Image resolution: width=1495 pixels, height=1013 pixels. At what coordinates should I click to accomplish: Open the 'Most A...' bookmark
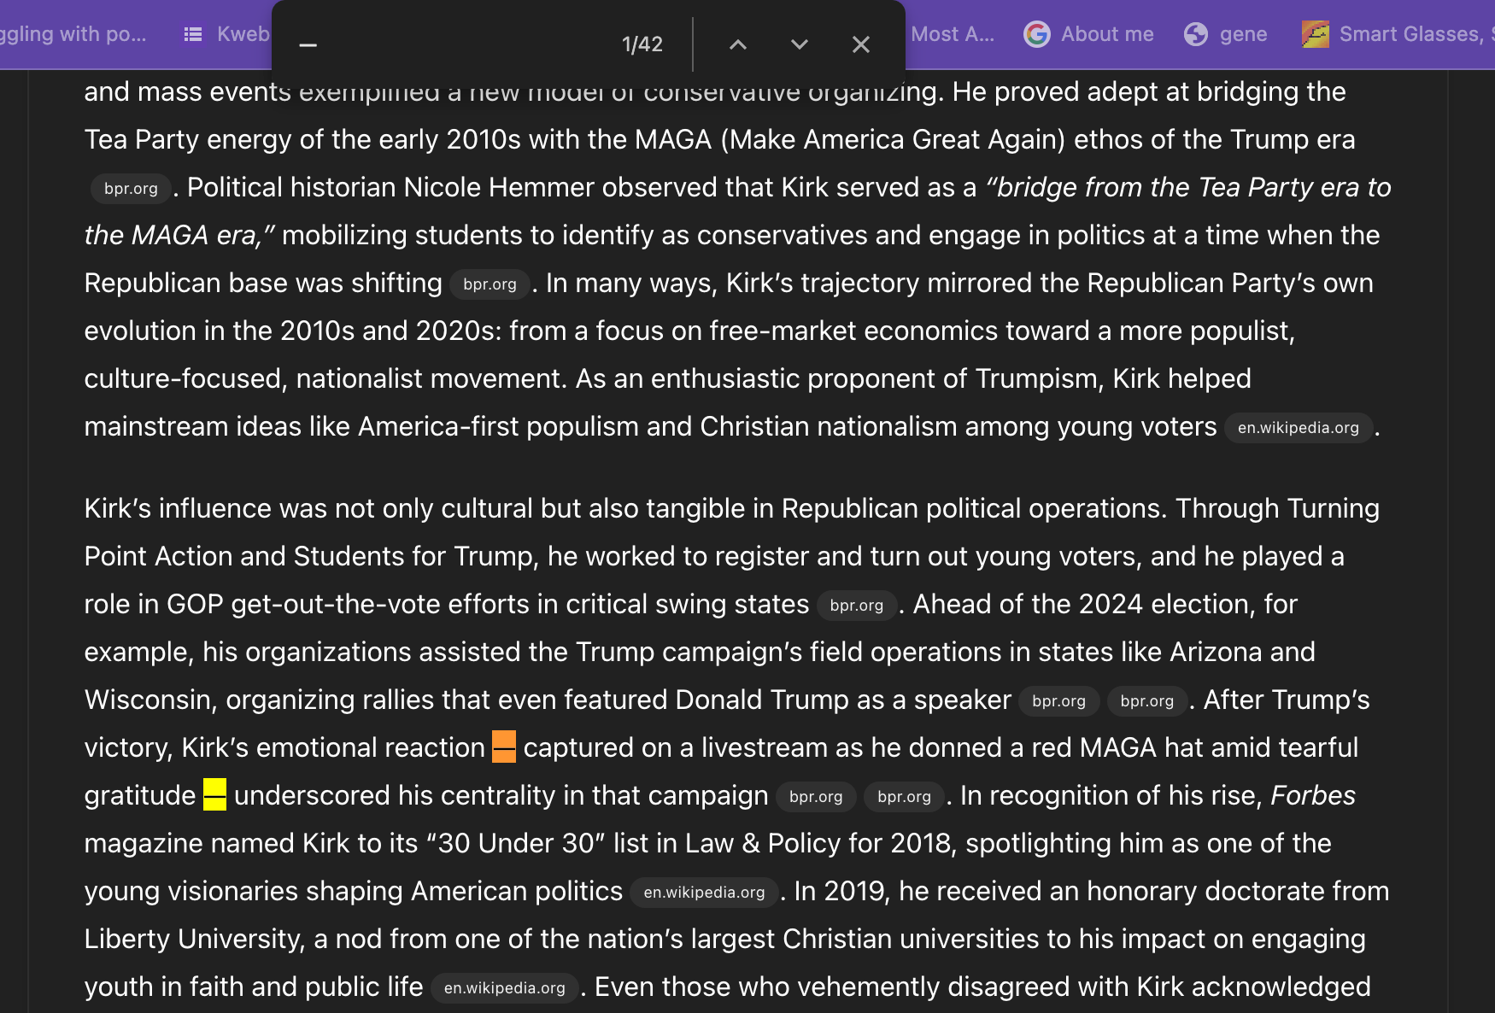(952, 34)
